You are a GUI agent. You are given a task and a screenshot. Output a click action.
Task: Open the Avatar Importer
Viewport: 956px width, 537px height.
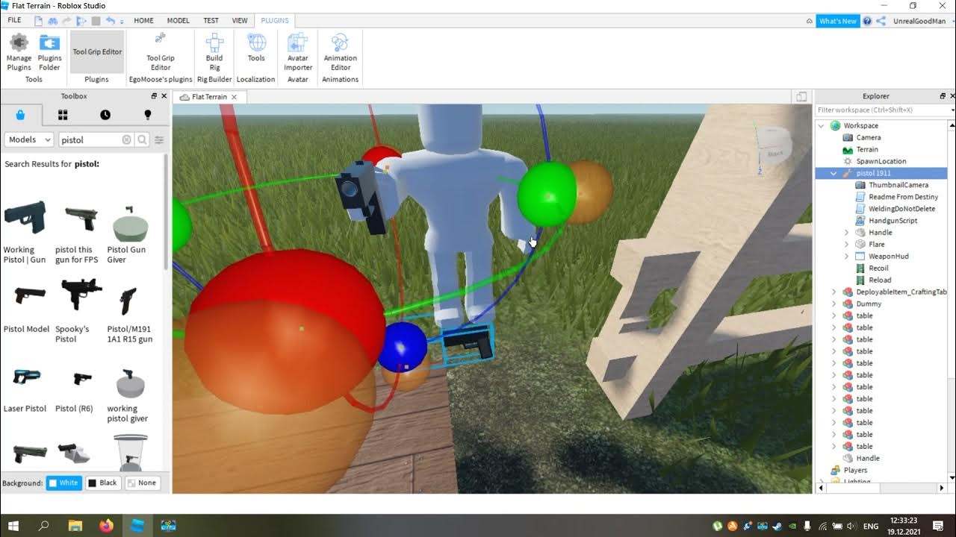click(x=298, y=52)
